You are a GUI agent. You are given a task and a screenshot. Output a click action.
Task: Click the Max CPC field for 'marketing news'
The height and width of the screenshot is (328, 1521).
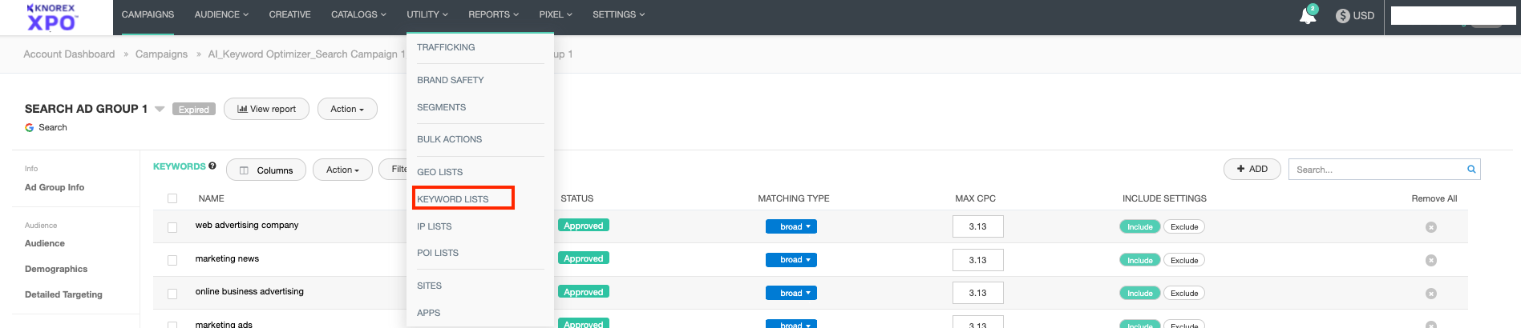(977, 260)
